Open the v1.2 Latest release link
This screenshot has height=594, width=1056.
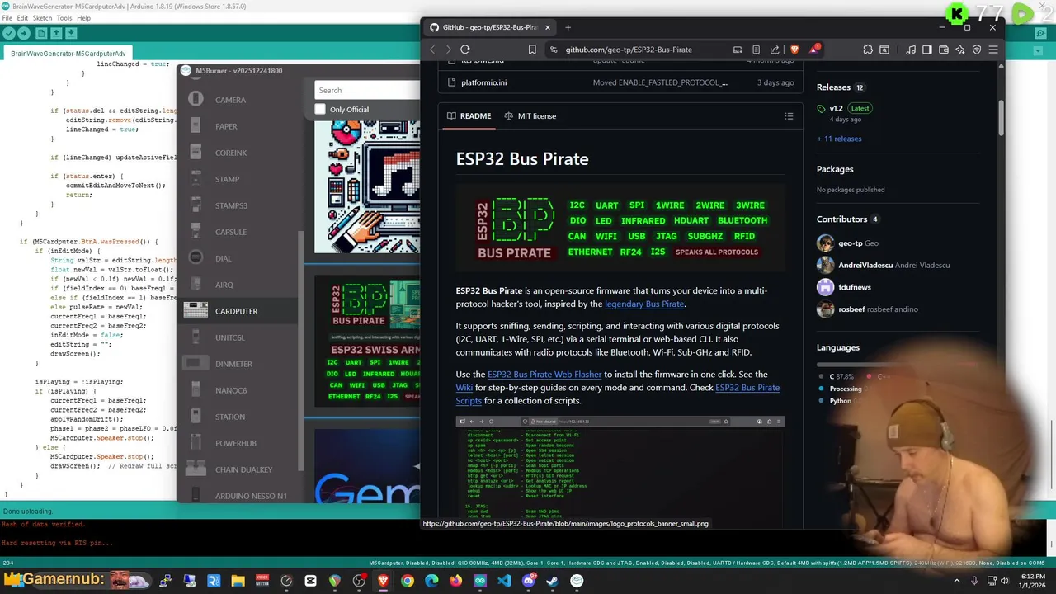(844, 108)
